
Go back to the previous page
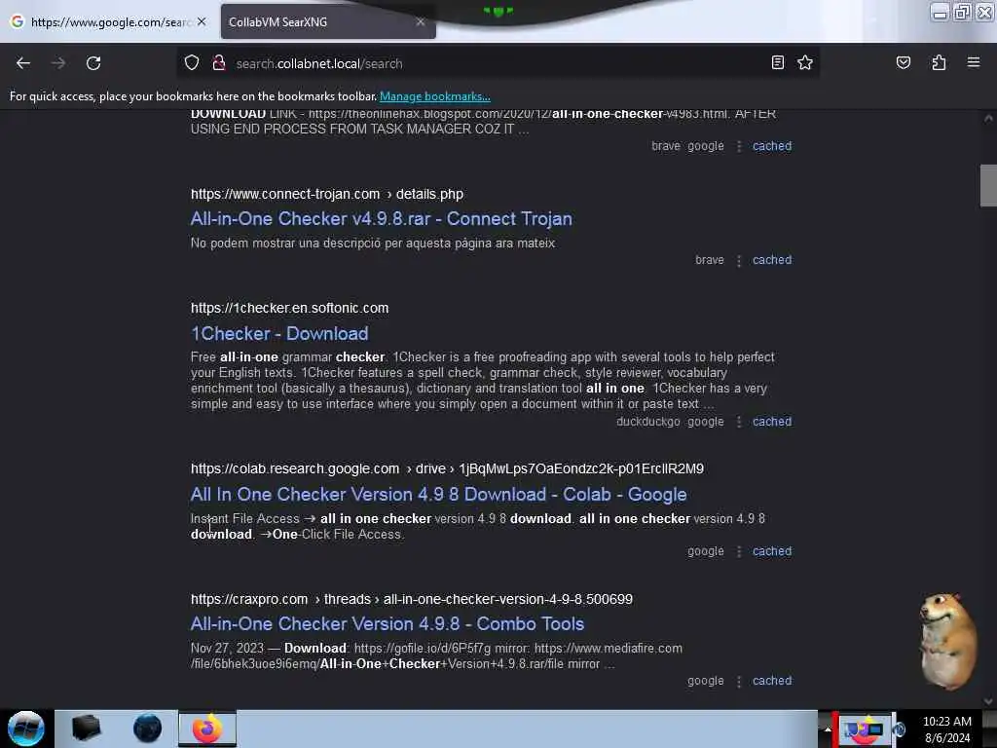click(x=23, y=63)
